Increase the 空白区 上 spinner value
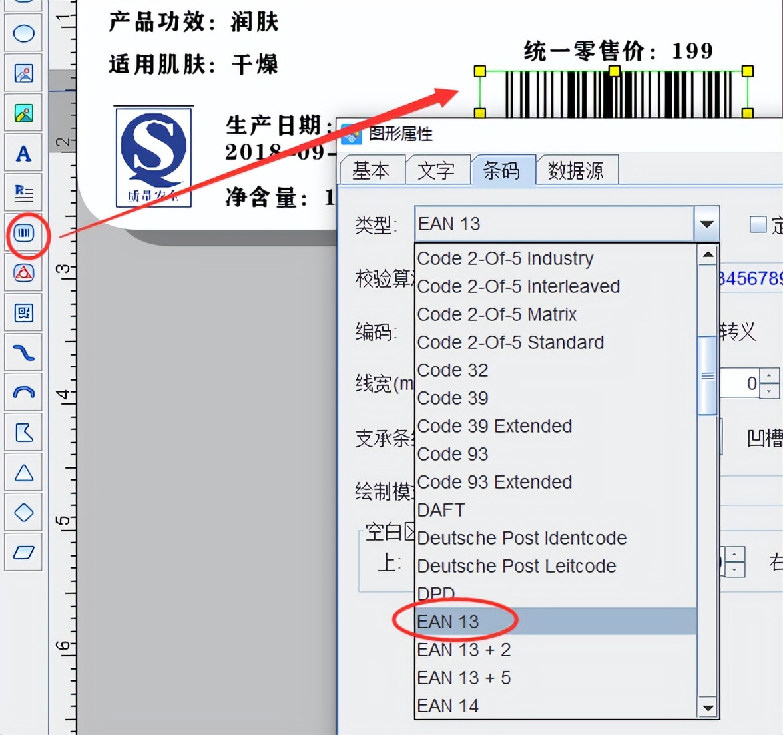 [734, 554]
